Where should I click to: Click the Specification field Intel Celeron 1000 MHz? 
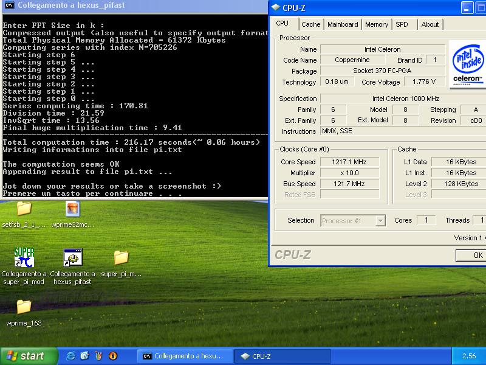(404, 99)
